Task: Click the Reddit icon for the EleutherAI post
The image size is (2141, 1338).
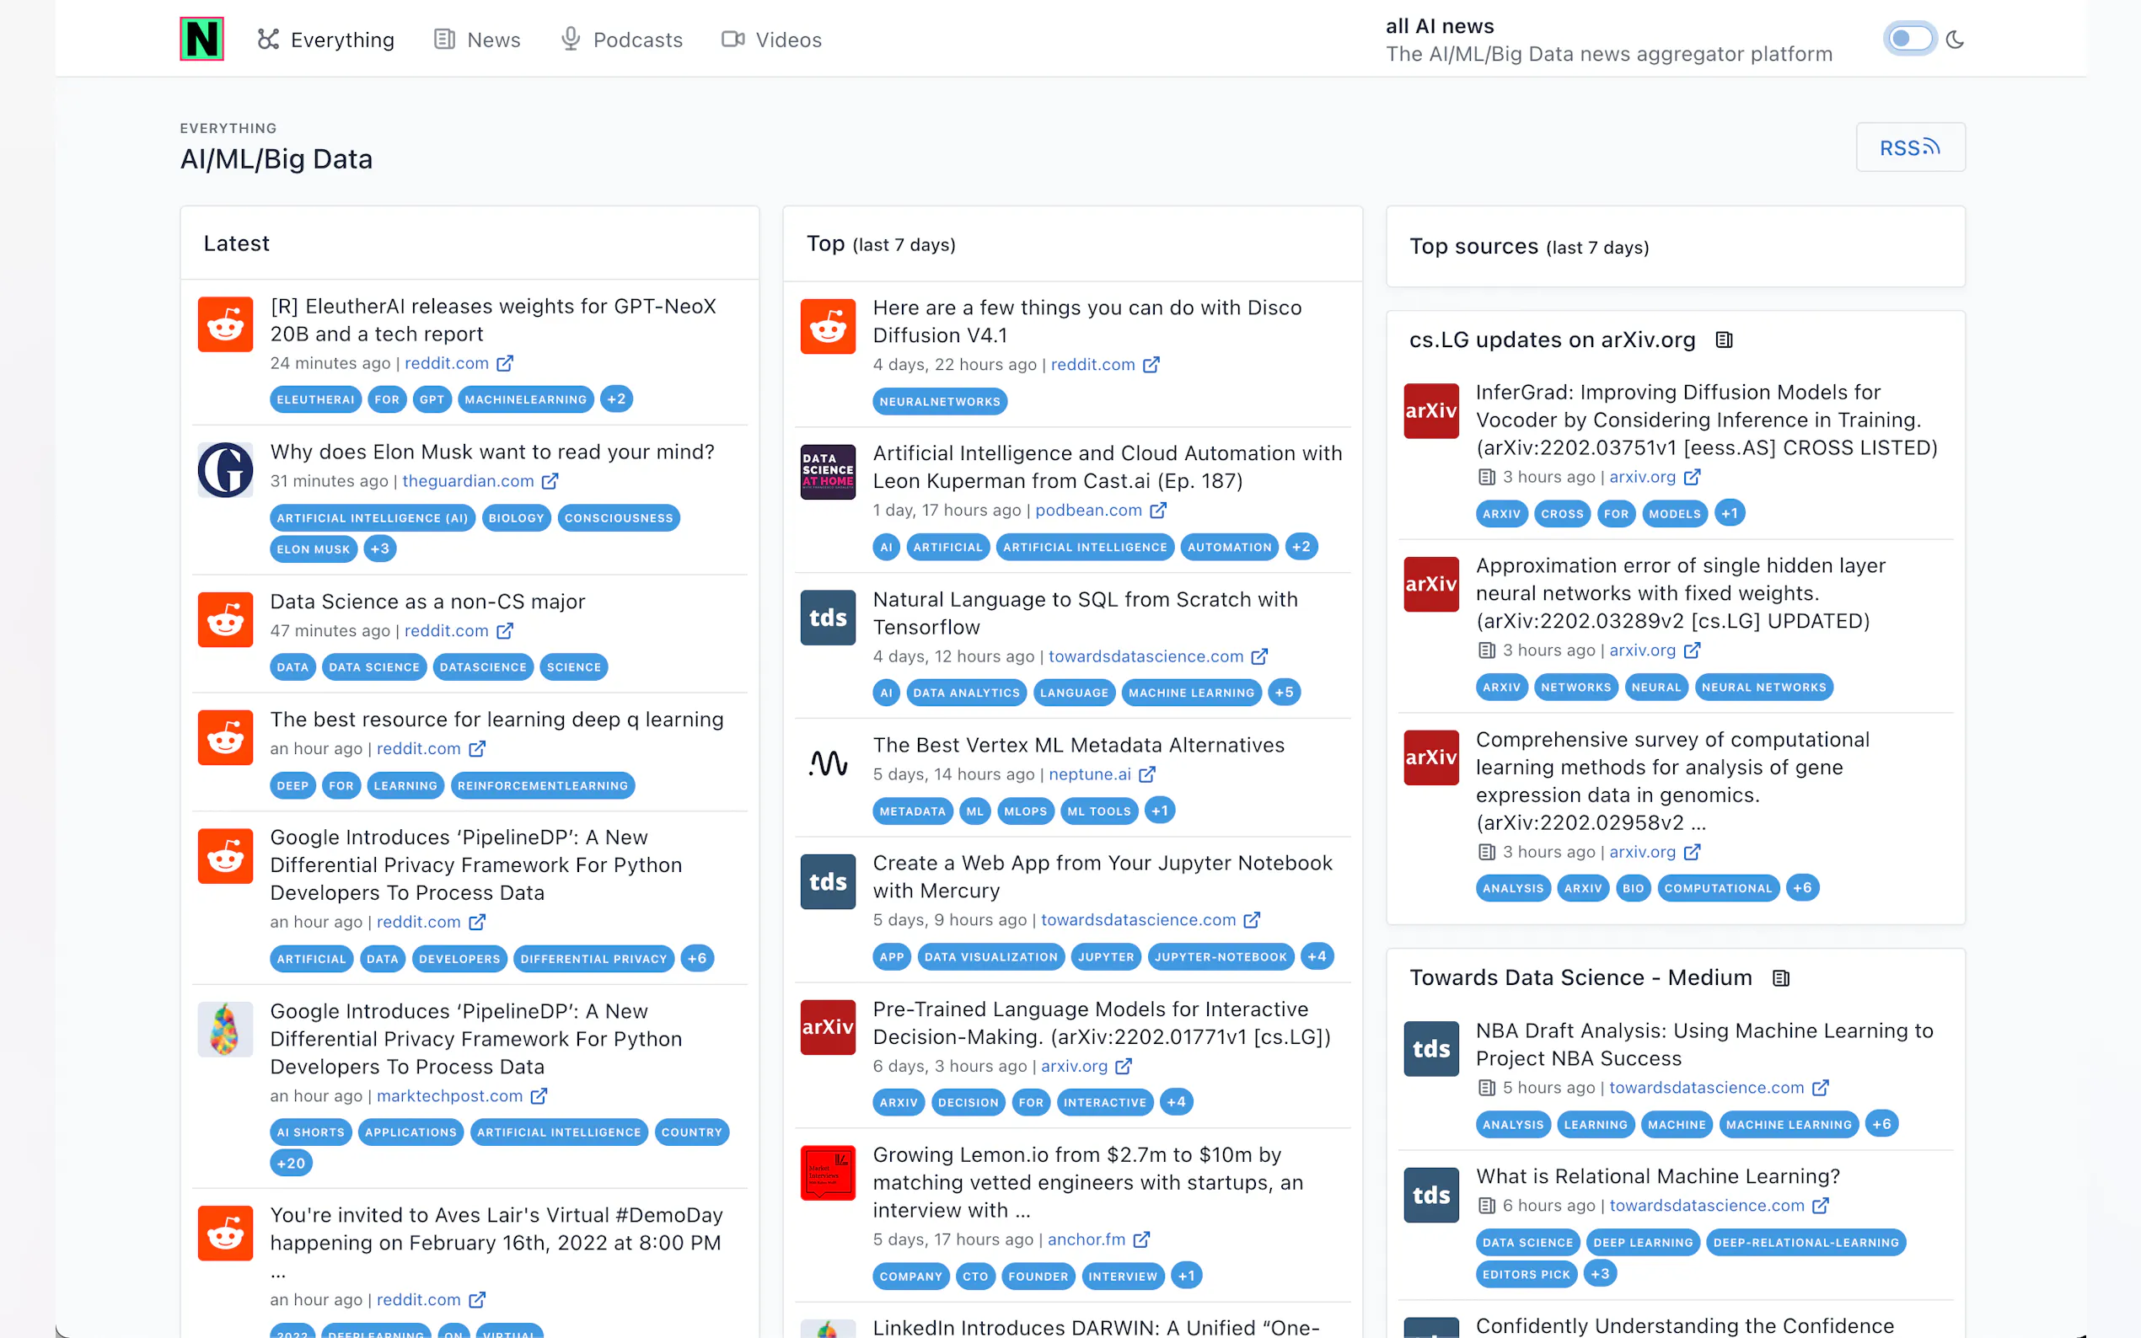Action: pyautogui.click(x=225, y=324)
